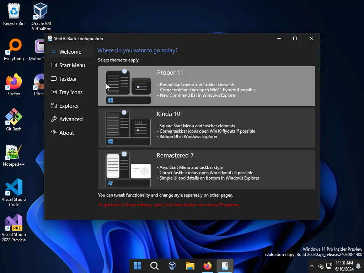Image resolution: width=364 pixels, height=273 pixels.
Task: Click the "Select theme to apply" text
Action: pyautogui.click(x=118, y=60)
